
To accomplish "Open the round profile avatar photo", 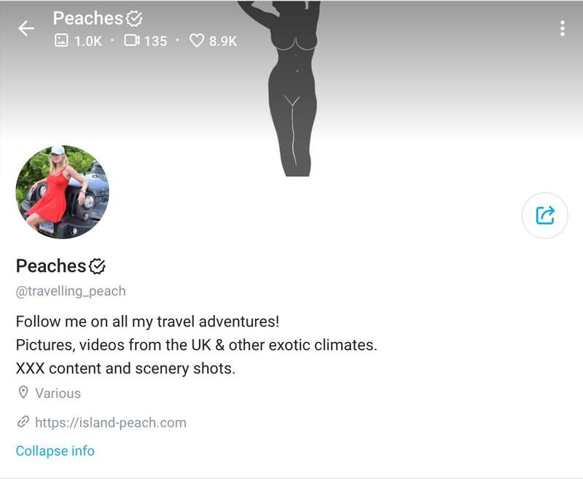I will click(x=62, y=192).
